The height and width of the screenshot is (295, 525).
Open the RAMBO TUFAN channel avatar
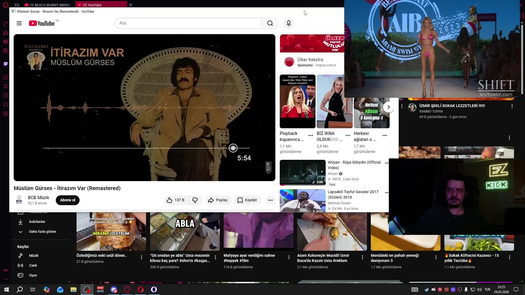[x=412, y=108]
